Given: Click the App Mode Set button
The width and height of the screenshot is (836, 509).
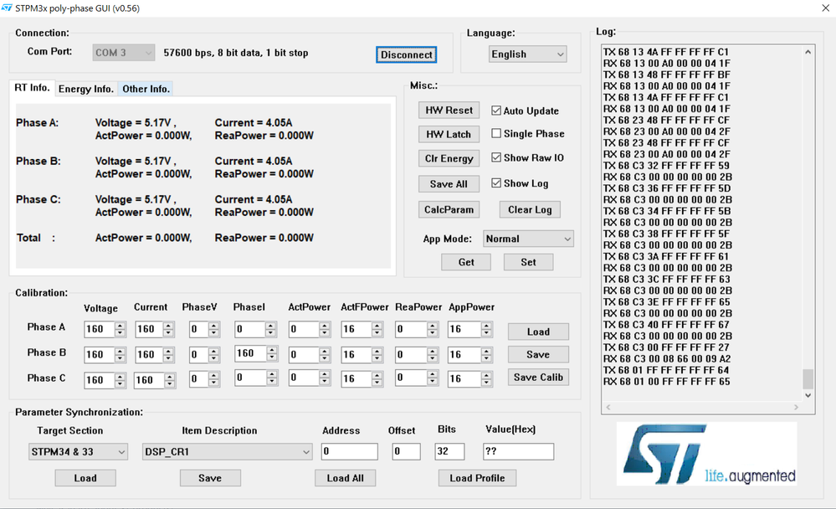Looking at the screenshot, I should click(x=528, y=262).
